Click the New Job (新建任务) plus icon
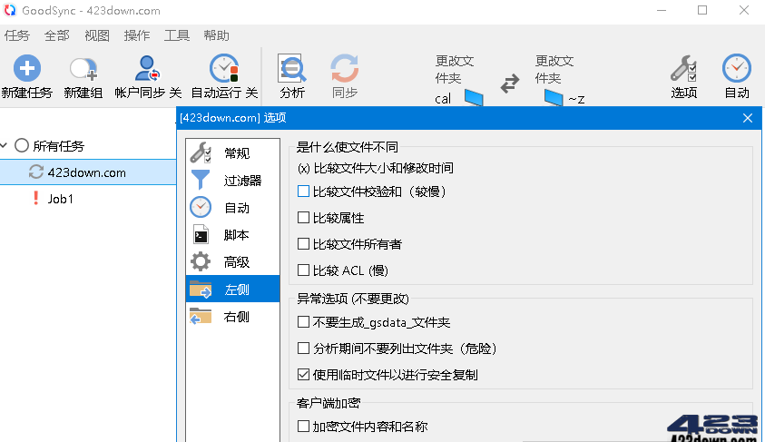The image size is (765, 442). [27, 68]
